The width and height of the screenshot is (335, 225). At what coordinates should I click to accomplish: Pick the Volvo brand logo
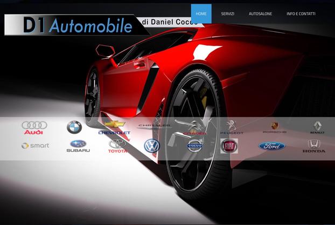pos(195,145)
